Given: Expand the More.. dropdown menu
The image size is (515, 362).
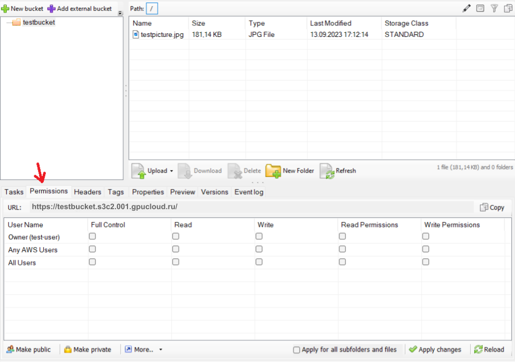Looking at the screenshot, I should pos(161,350).
